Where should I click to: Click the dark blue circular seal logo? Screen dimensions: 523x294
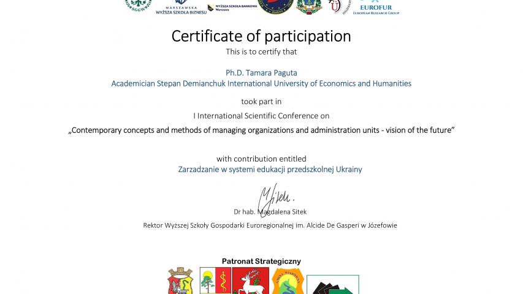276,7
